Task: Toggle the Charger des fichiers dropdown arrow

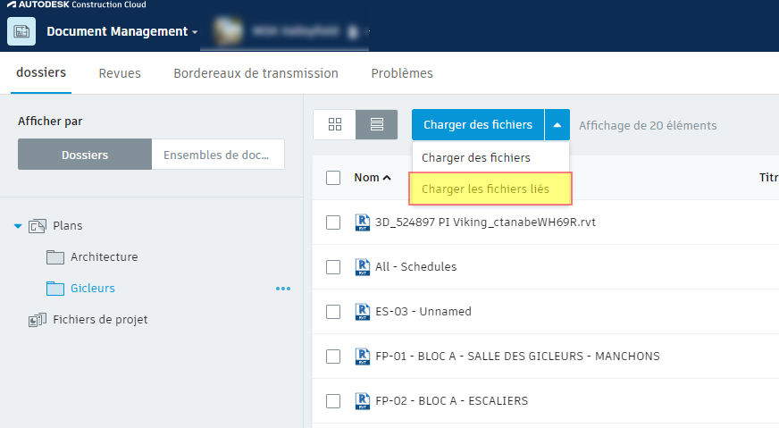Action: [x=557, y=125]
